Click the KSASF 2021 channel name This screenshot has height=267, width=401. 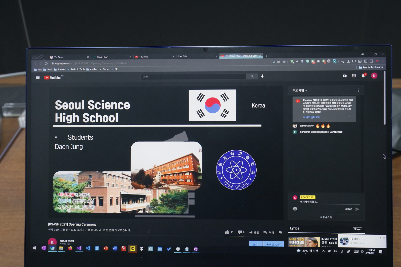[67, 241]
